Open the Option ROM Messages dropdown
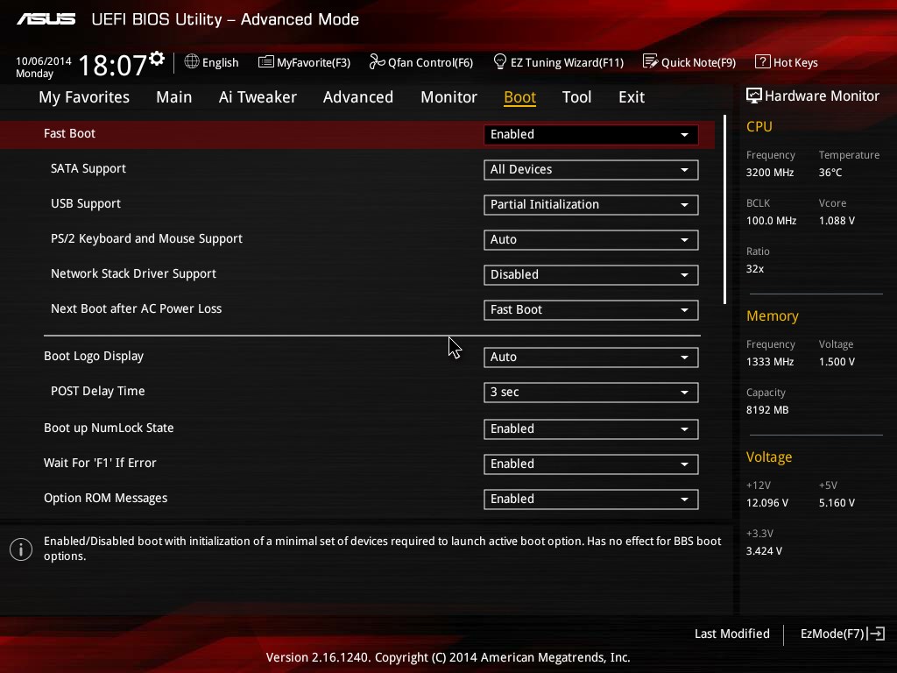Viewport: 897px width, 673px height. tap(590, 499)
